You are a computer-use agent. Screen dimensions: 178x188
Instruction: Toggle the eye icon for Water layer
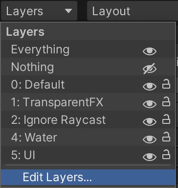(x=150, y=139)
